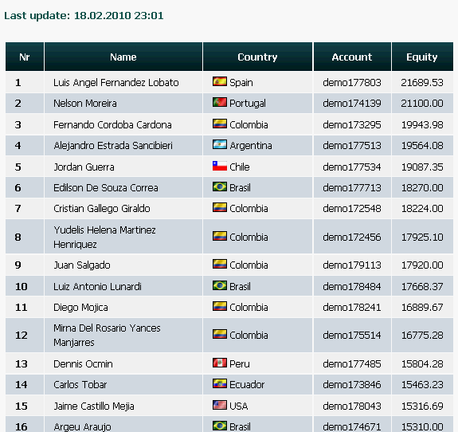Click the Peru flag icon
The height and width of the screenshot is (432, 458).
coord(220,363)
